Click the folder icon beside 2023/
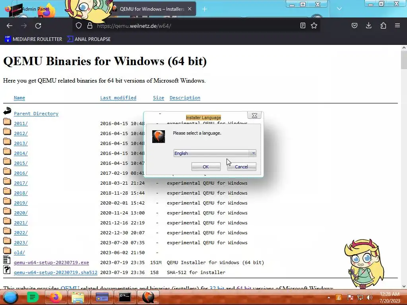407x305 pixels. tap(7, 241)
